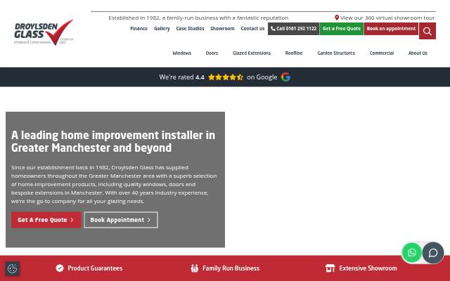Open the live chat bubble icon

(433, 253)
